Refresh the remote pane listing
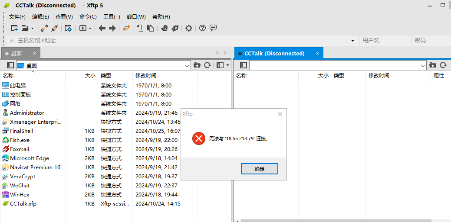Screen dimensions: 451x222 [x=443, y=65]
